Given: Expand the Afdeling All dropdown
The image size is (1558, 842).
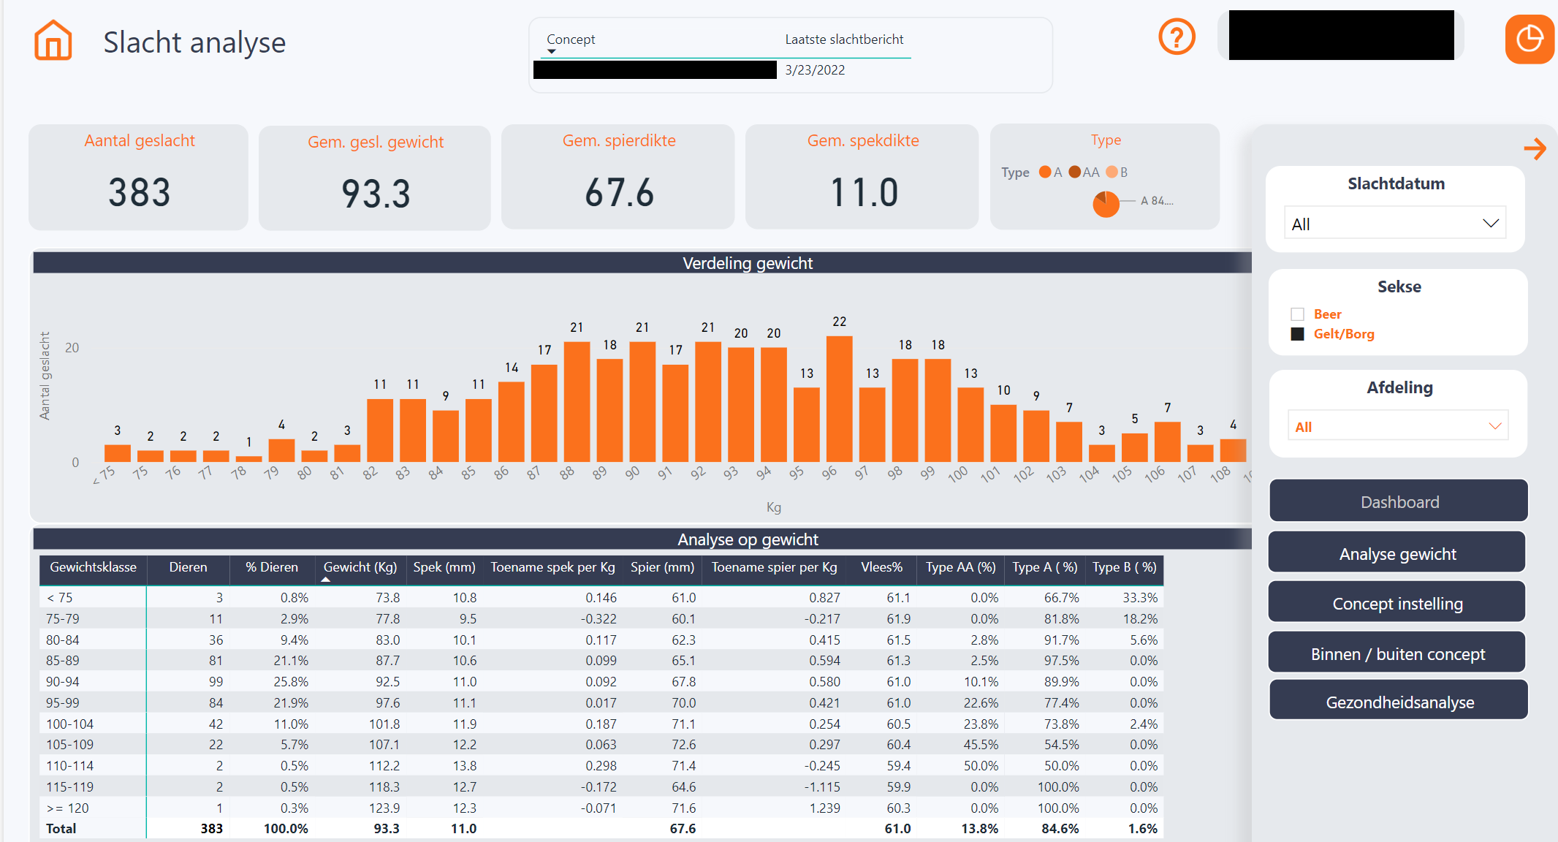Looking at the screenshot, I should (x=1397, y=426).
